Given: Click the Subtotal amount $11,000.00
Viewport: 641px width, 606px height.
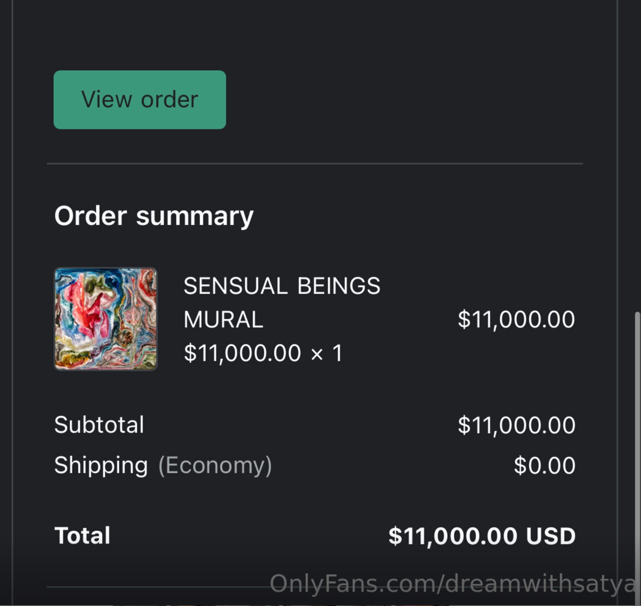Looking at the screenshot, I should click(516, 425).
